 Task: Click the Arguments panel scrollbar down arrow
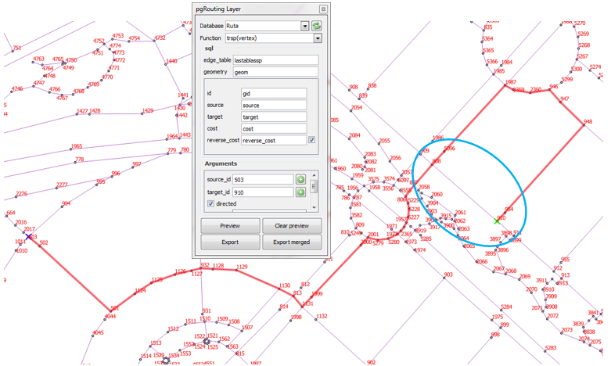pyautogui.click(x=314, y=206)
